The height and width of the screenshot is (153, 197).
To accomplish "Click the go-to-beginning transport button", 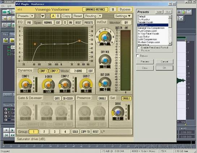I will point(6,135).
